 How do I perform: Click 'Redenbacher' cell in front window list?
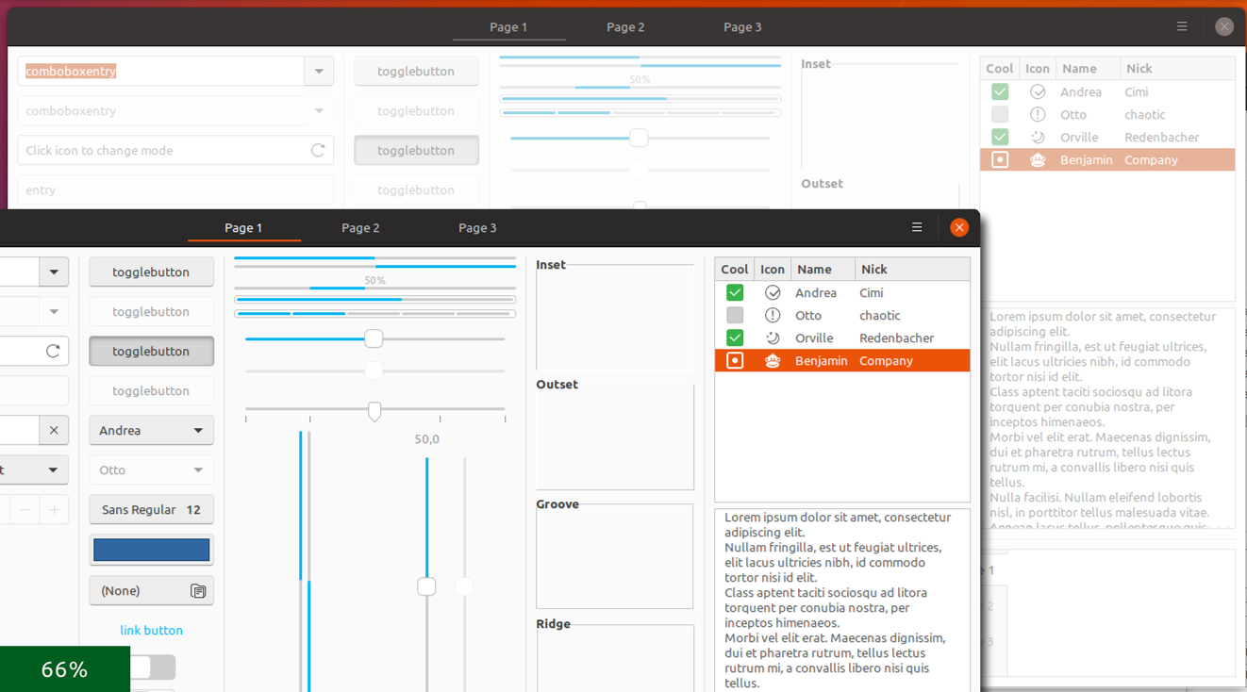tap(896, 338)
